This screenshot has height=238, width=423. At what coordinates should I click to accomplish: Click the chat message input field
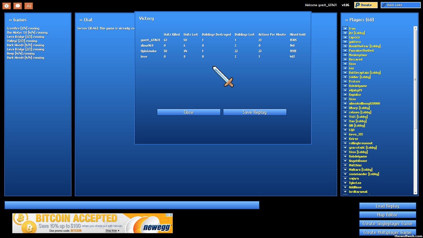tap(132, 205)
